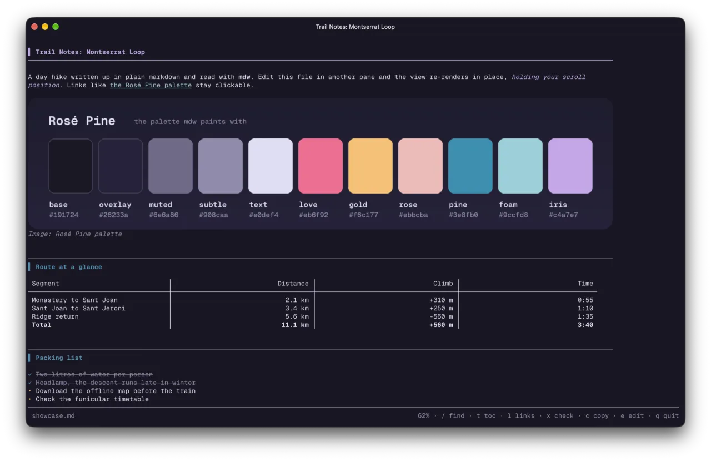Select the "Route at a glance" heading
This screenshot has height=461, width=711.
tap(69, 267)
